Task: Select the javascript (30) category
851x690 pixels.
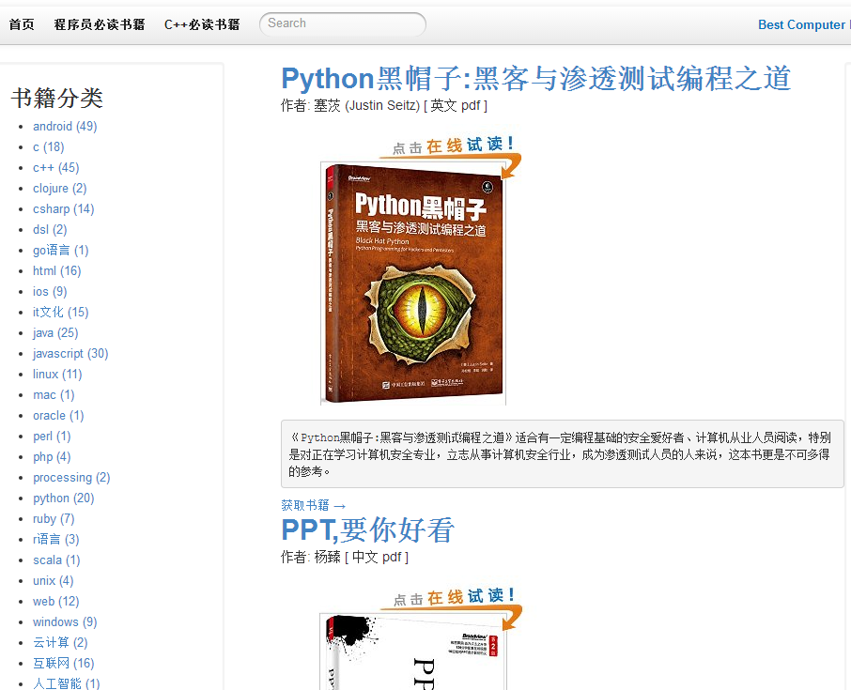Action: [x=70, y=354]
